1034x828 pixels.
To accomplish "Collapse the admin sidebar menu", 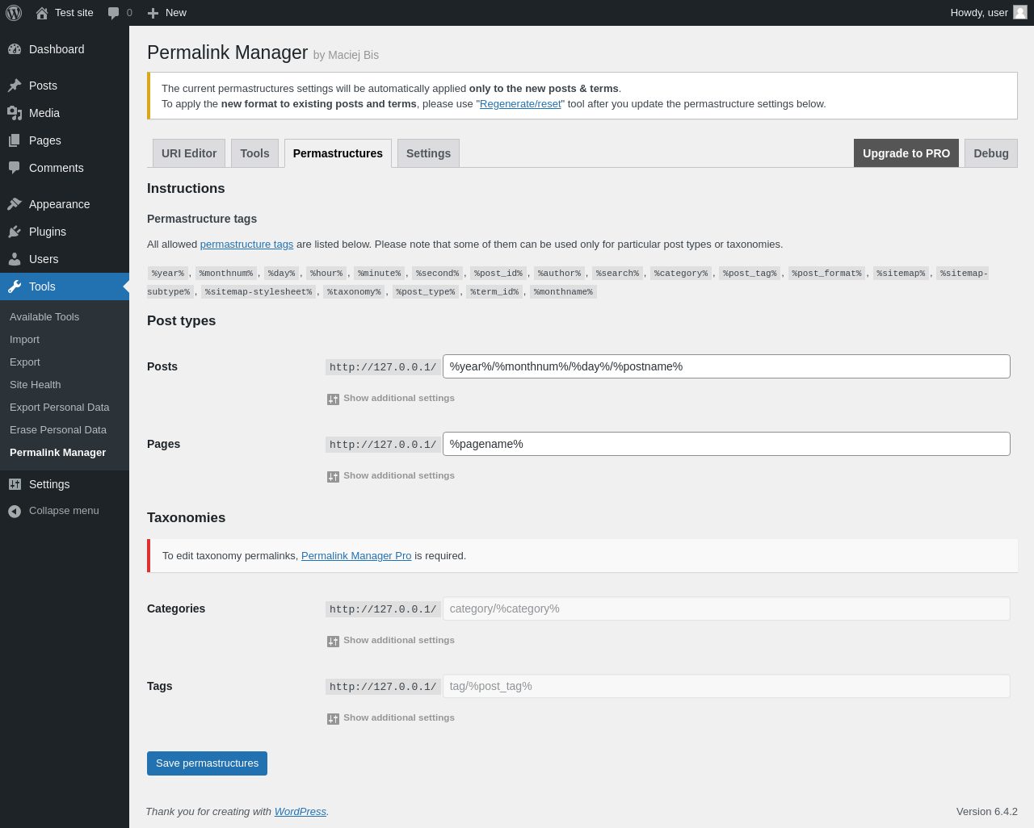I will (53, 511).
